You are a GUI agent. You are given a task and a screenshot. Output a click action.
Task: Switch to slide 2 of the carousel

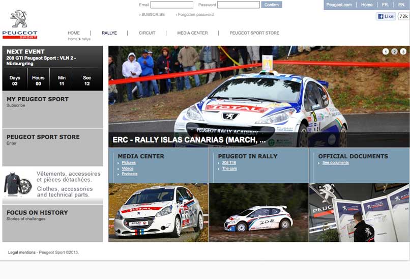394,51
